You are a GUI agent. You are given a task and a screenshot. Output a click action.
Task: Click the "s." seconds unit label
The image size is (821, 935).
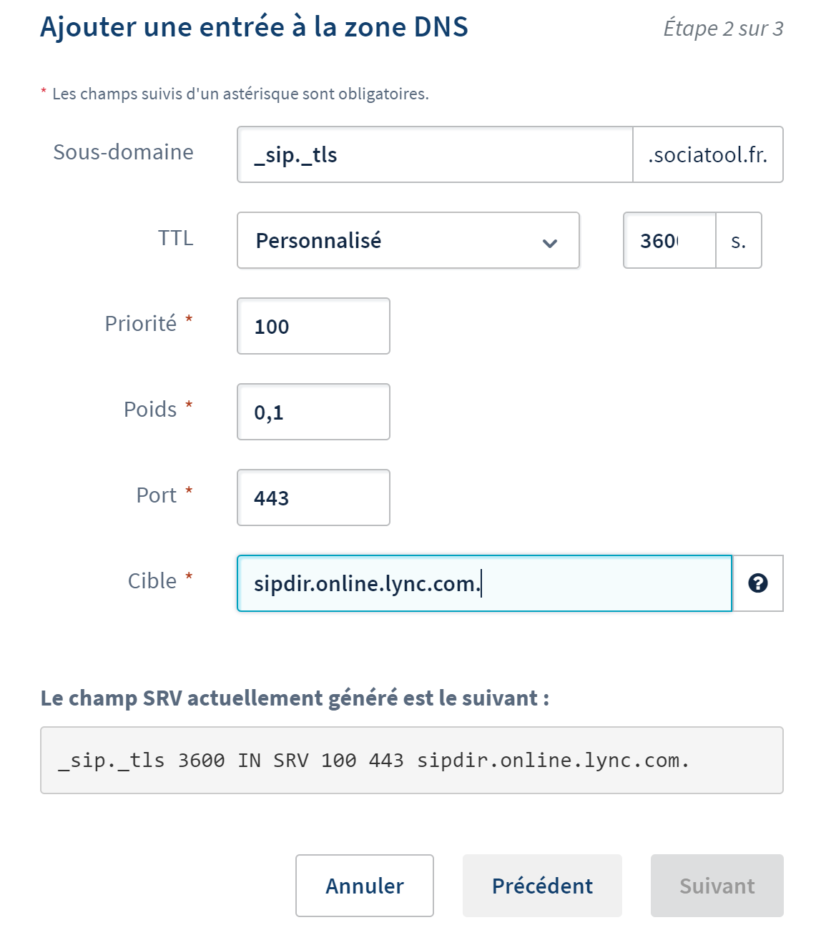click(x=738, y=241)
